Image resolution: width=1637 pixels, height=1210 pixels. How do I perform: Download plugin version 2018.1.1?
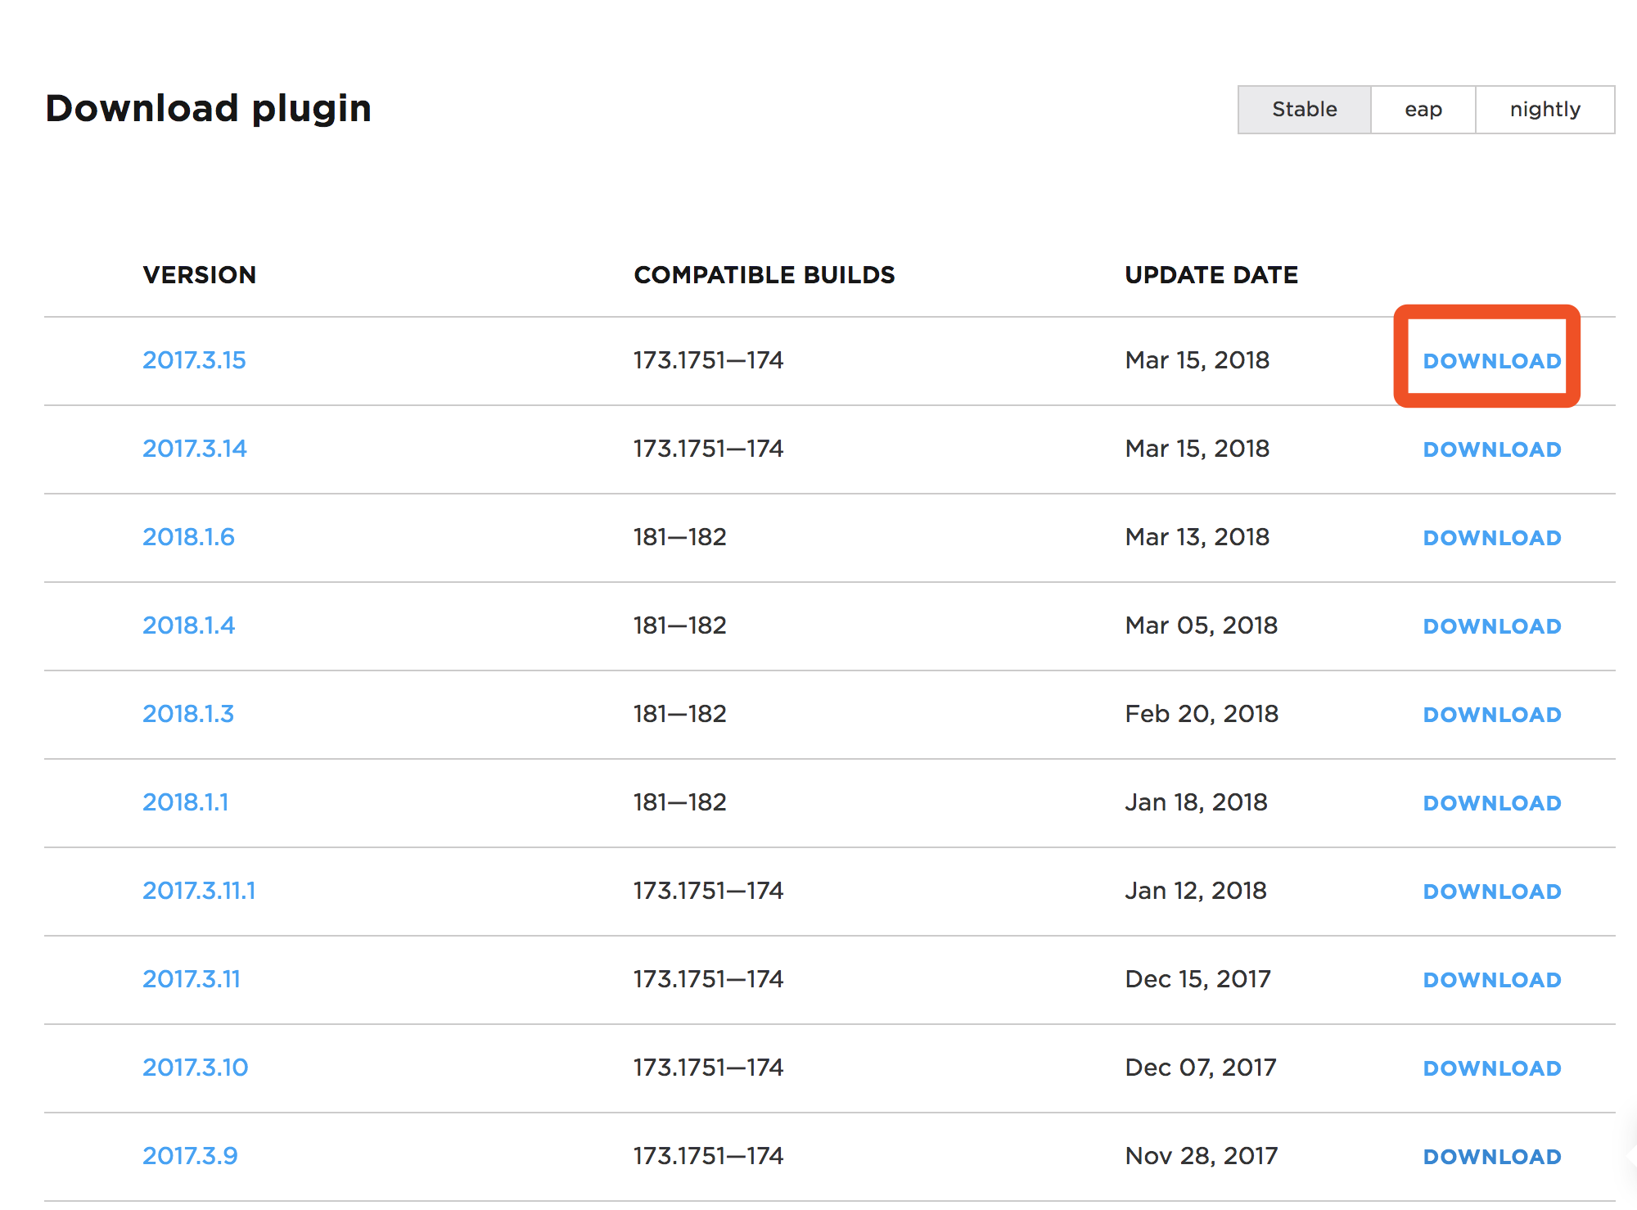(1492, 803)
